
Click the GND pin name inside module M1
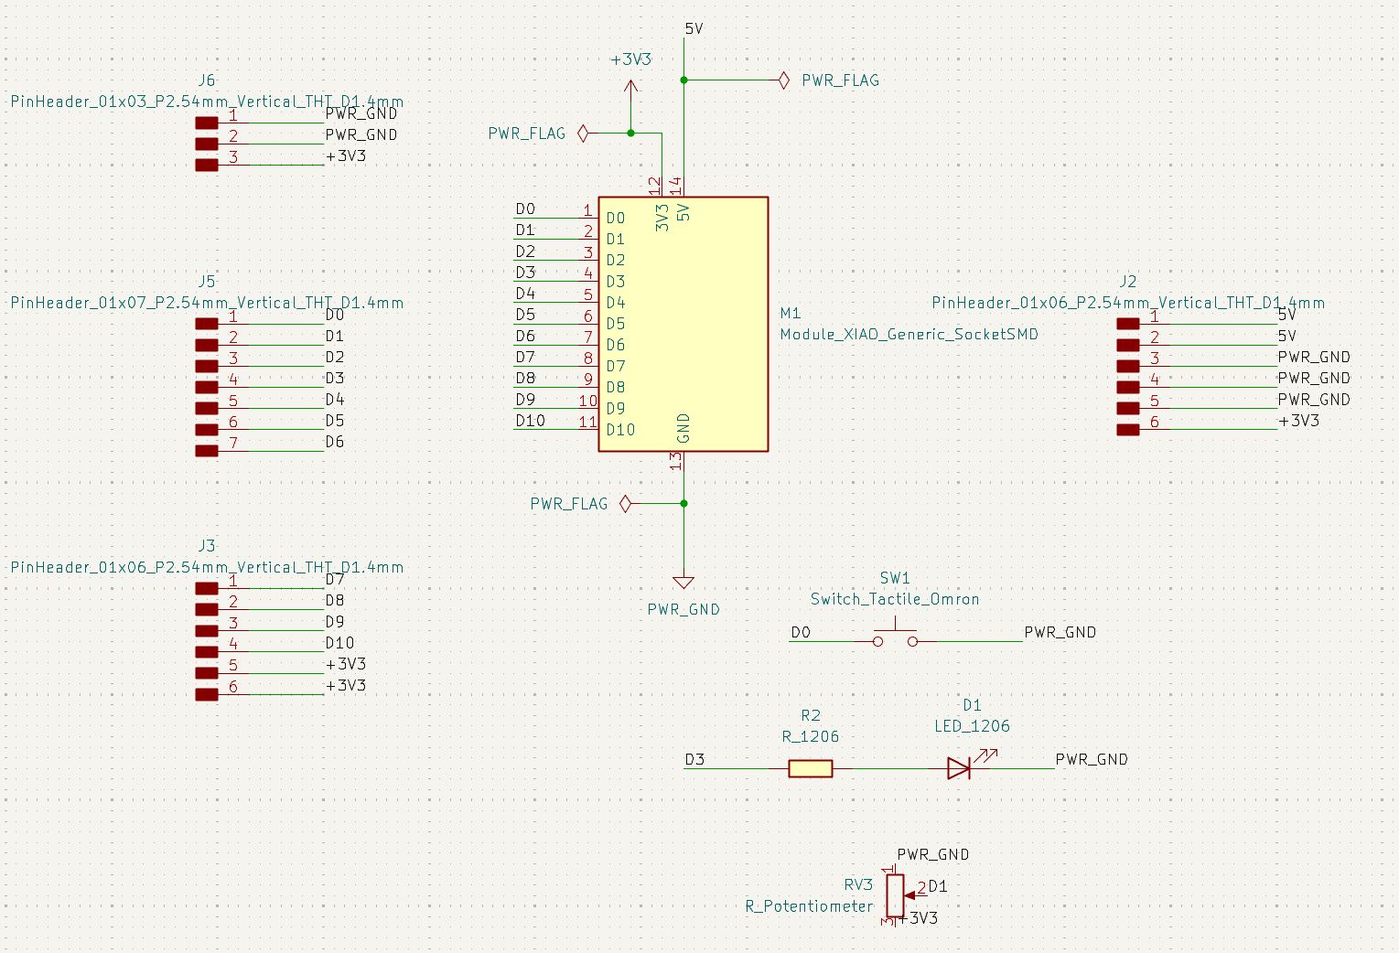point(682,427)
